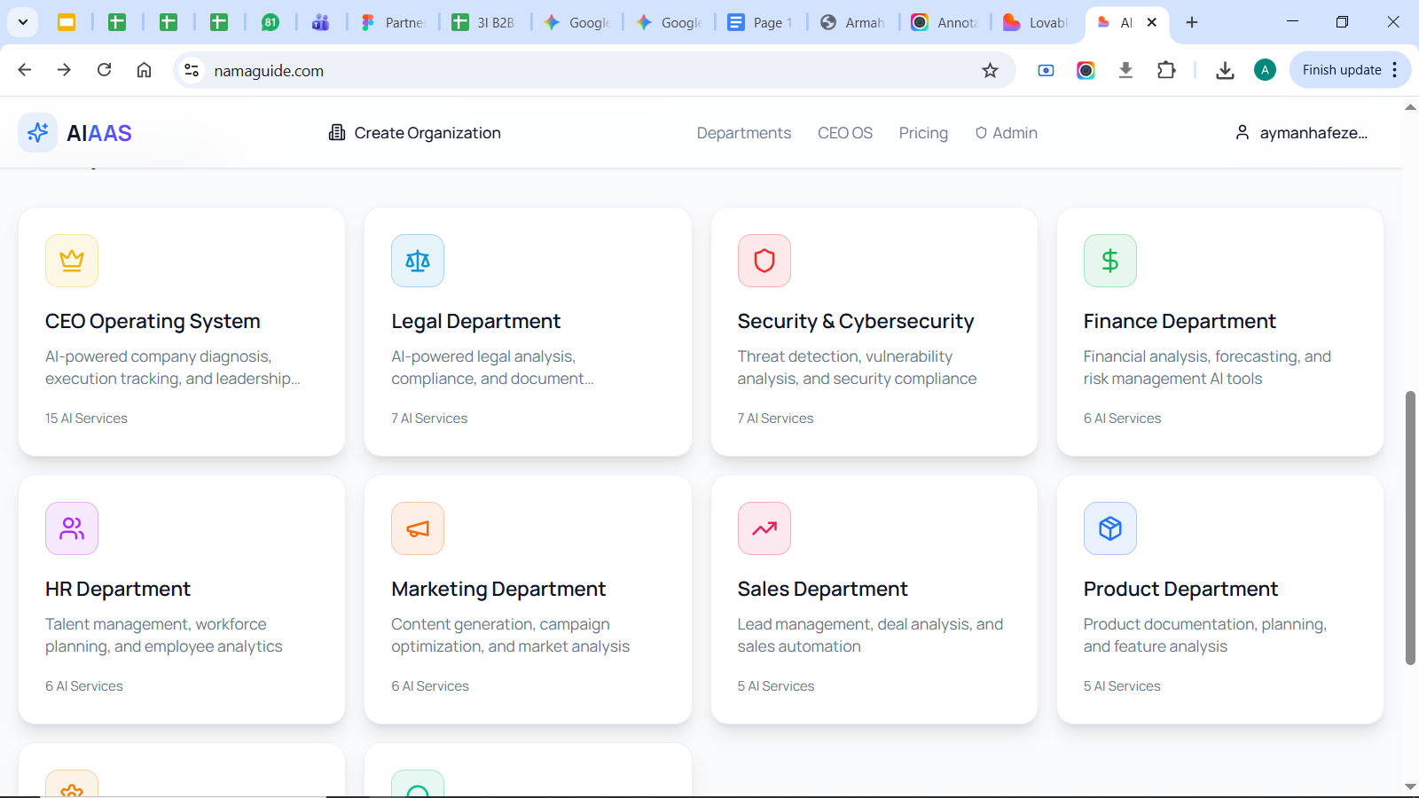Click the CEO Operating System crown icon
The width and height of the screenshot is (1419, 798).
pos(72,261)
